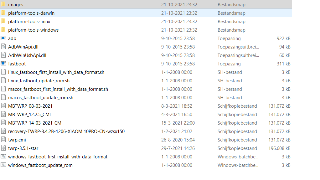The height and width of the screenshot is (180, 320).
Task: Select linux_fastboot_first_install_with_data_format.sh file name
Action: (56, 72)
